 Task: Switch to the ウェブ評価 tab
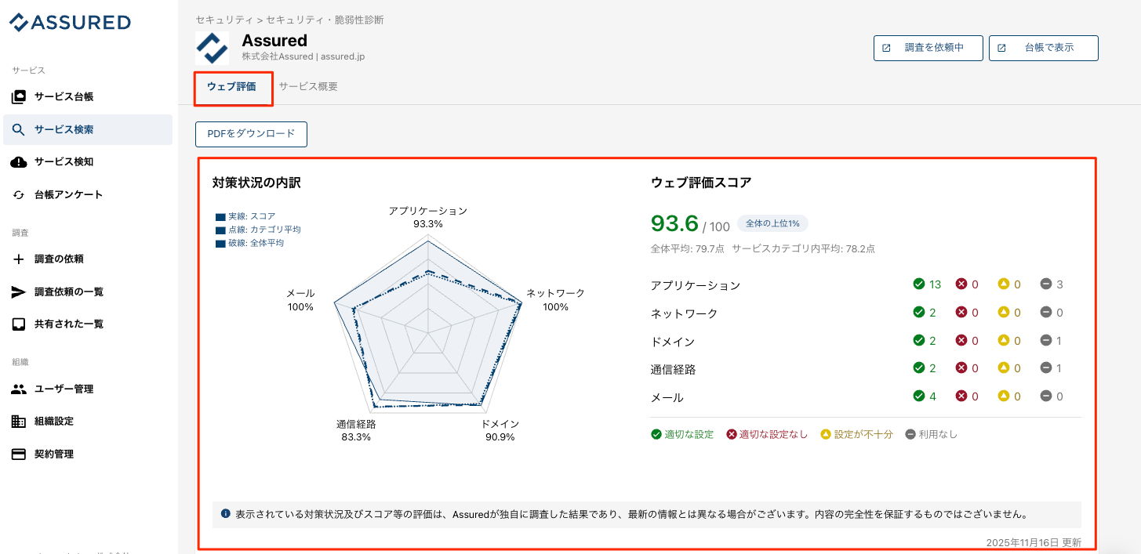[x=231, y=87]
